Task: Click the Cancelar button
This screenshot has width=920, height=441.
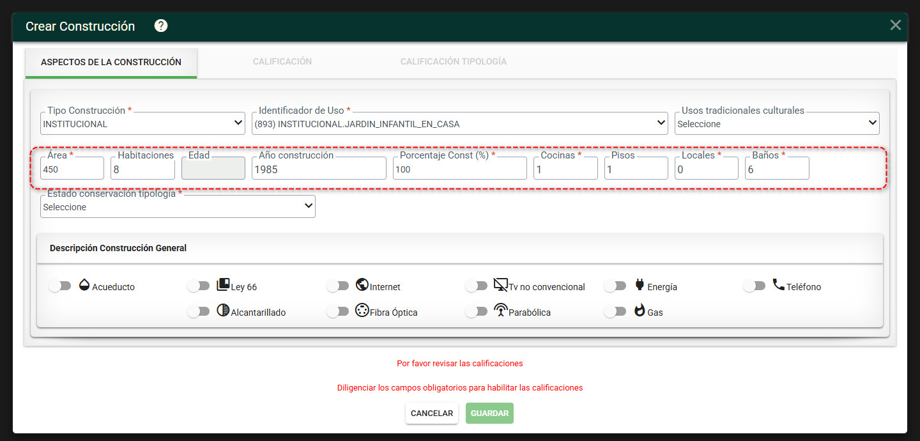Action: point(432,414)
